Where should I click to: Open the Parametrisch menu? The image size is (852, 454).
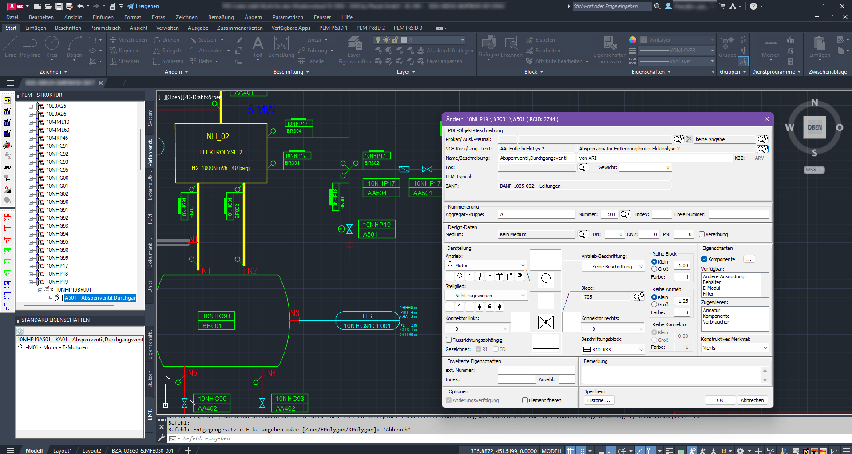coord(288,17)
